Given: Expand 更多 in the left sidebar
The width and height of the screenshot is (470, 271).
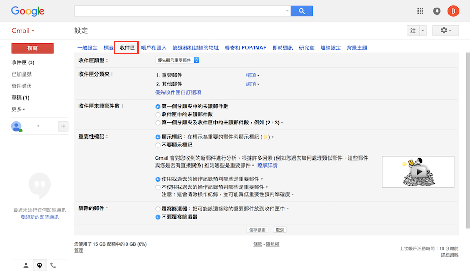Looking at the screenshot, I should point(18,109).
